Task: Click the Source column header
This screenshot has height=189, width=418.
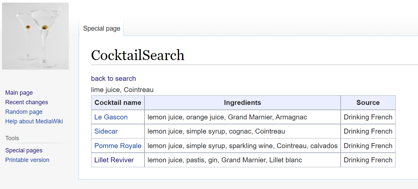Action: (368, 103)
